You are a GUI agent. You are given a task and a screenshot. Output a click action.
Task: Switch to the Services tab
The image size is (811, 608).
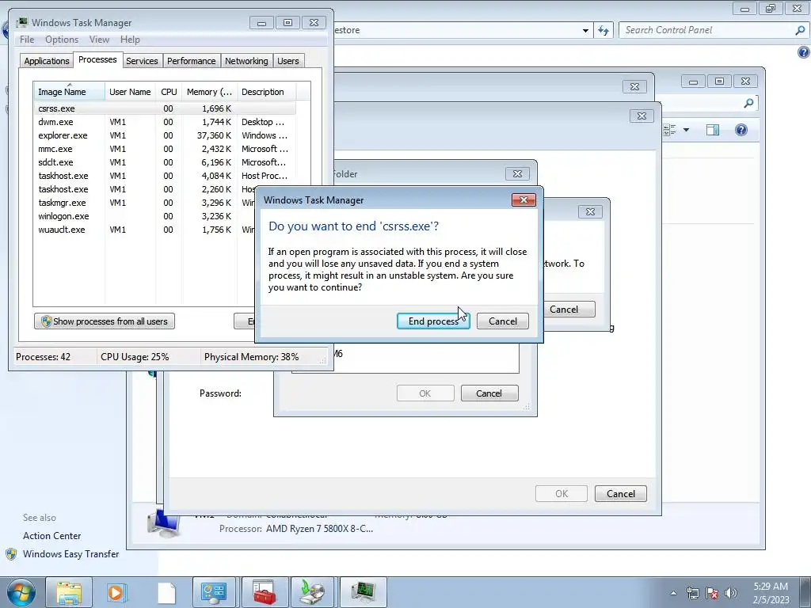point(142,61)
